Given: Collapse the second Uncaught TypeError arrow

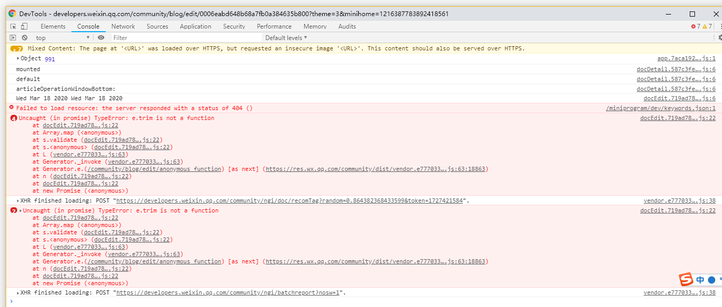Looking at the screenshot, I should [21, 210].
